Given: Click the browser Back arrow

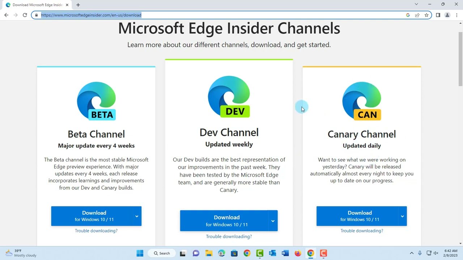Looking at the screenshot, I should click(6, 15).
